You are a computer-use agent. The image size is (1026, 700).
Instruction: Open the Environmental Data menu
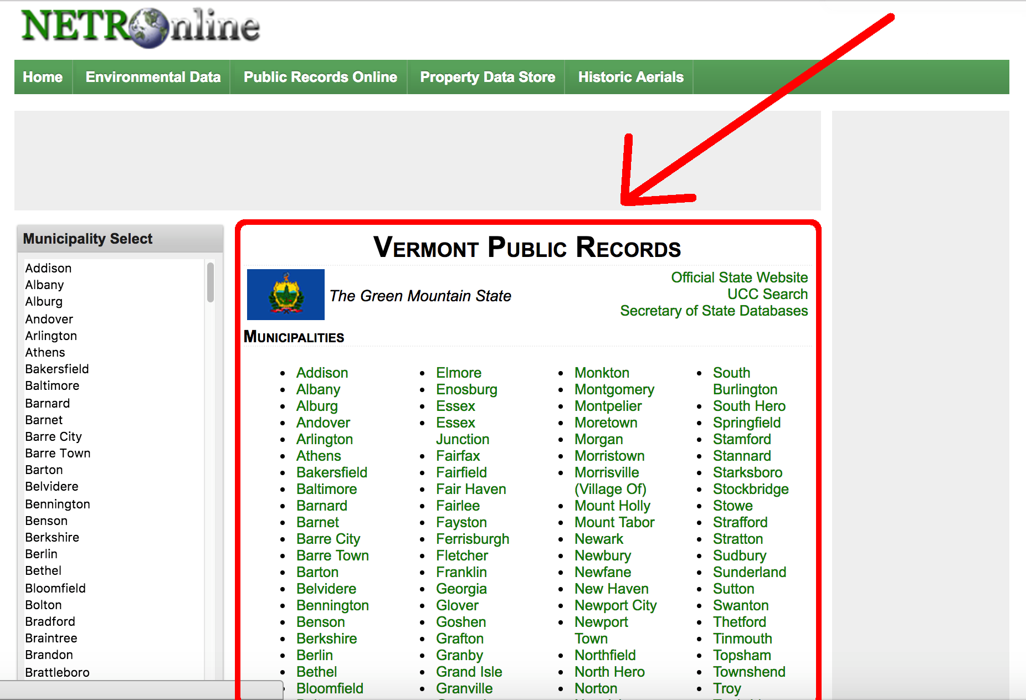(x=152, y=77)
